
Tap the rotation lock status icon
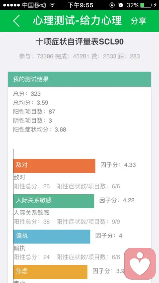(112, 5)
